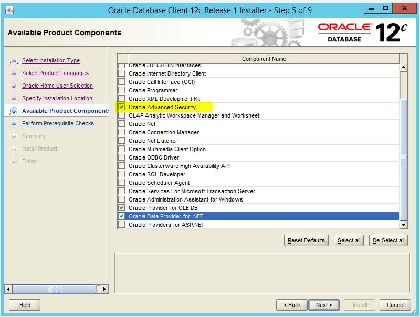Go back with the Back button

pyautogui.click(x=292, y=305)
